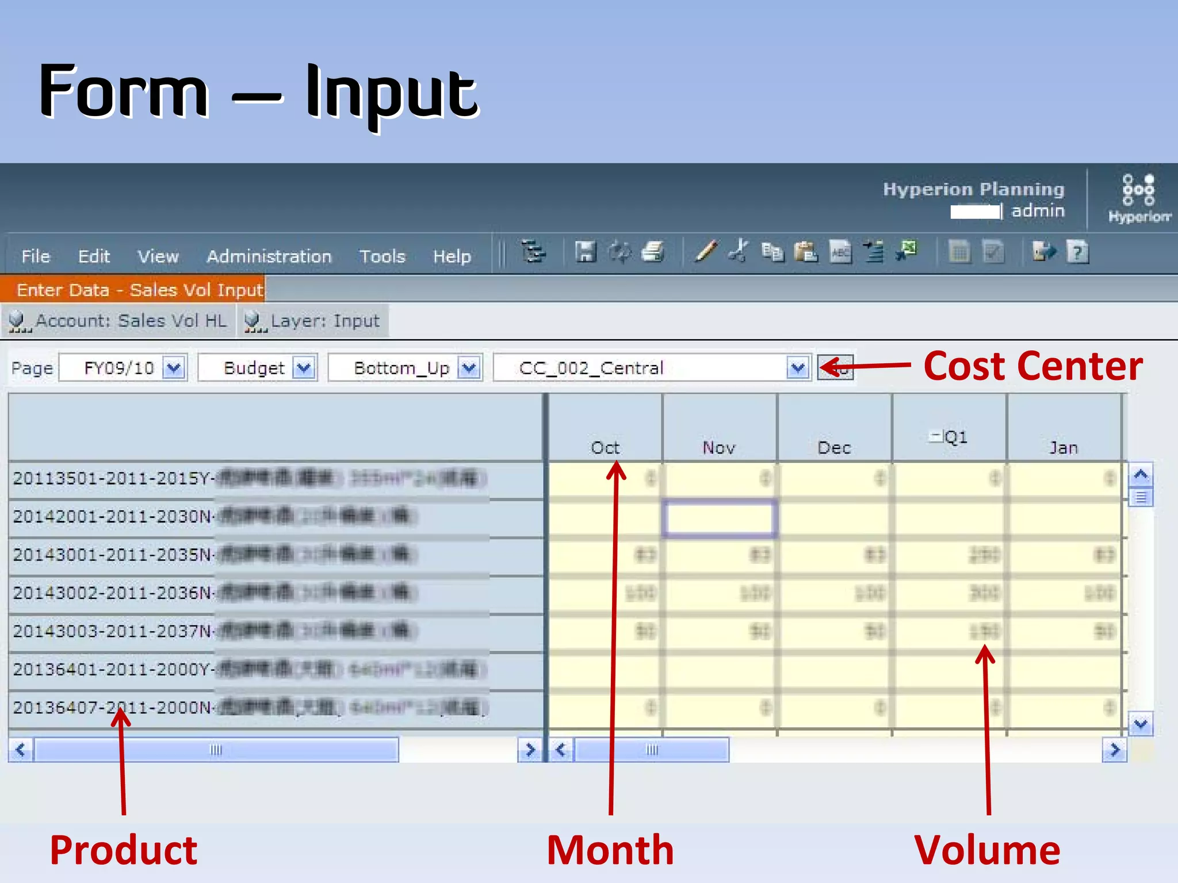1178x883 pixels.
Task: Click the Copy pages icon
Action: [x=772, y=252]
